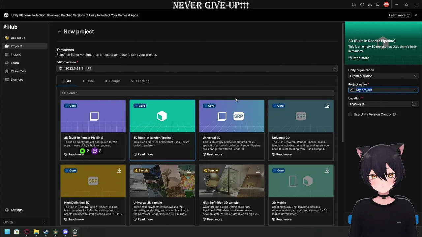Read more about 3D (Built-In Render Pipeline) card

pyautogui.click(x=143, y=154)
